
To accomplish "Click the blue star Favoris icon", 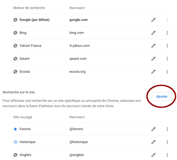I will [x=15, y=129].
